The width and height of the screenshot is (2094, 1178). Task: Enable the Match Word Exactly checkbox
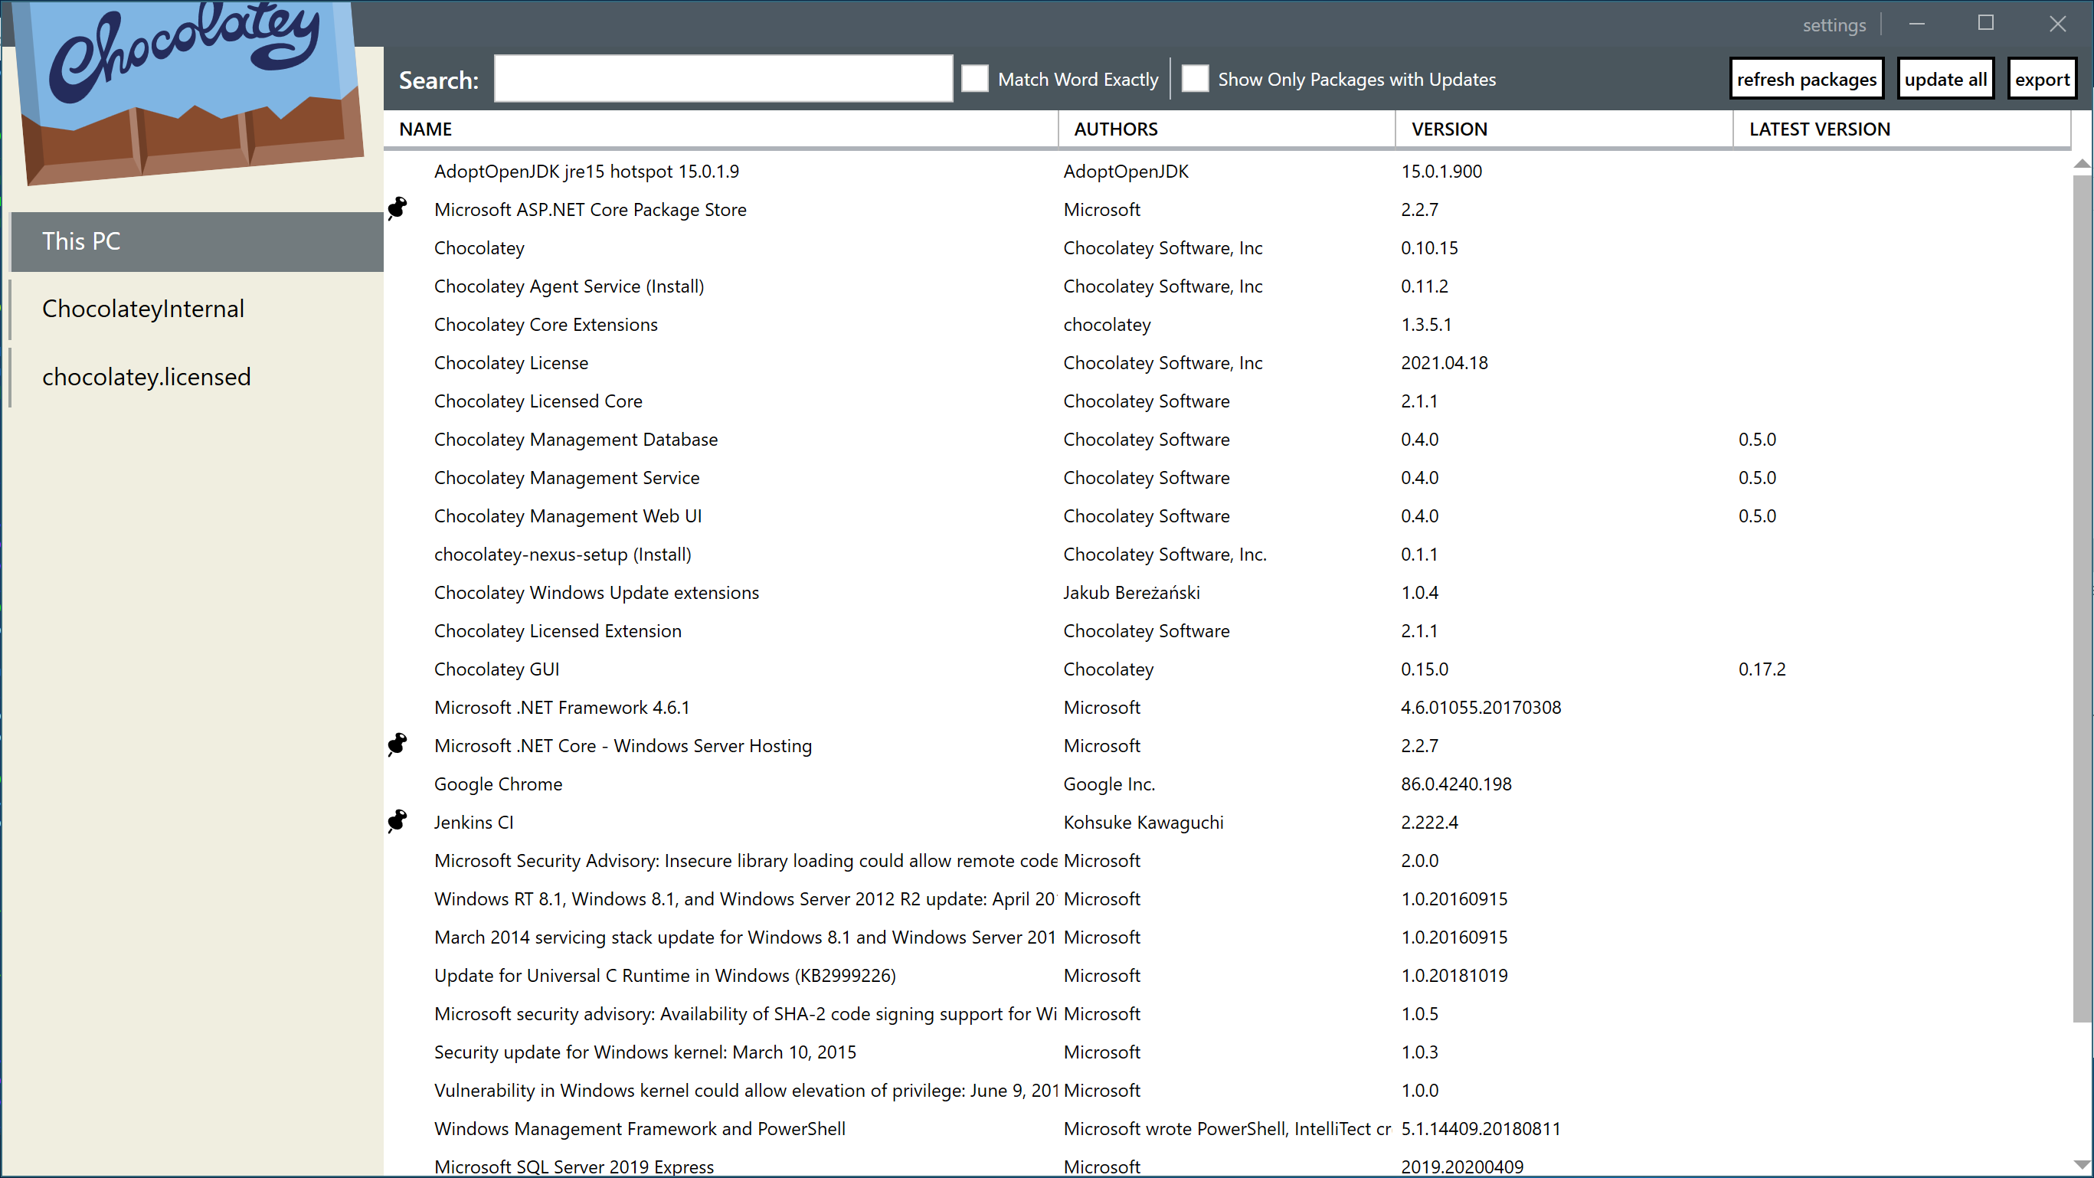(975, 79)
